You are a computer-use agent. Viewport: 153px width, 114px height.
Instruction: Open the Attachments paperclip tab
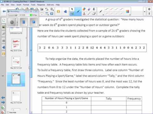[4, 34]
